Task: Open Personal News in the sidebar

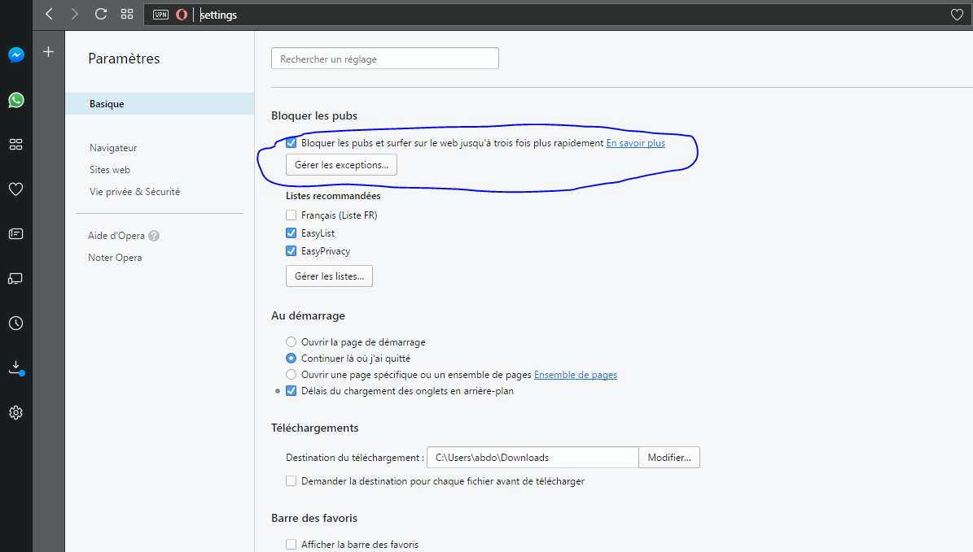Action: point(16,233)
